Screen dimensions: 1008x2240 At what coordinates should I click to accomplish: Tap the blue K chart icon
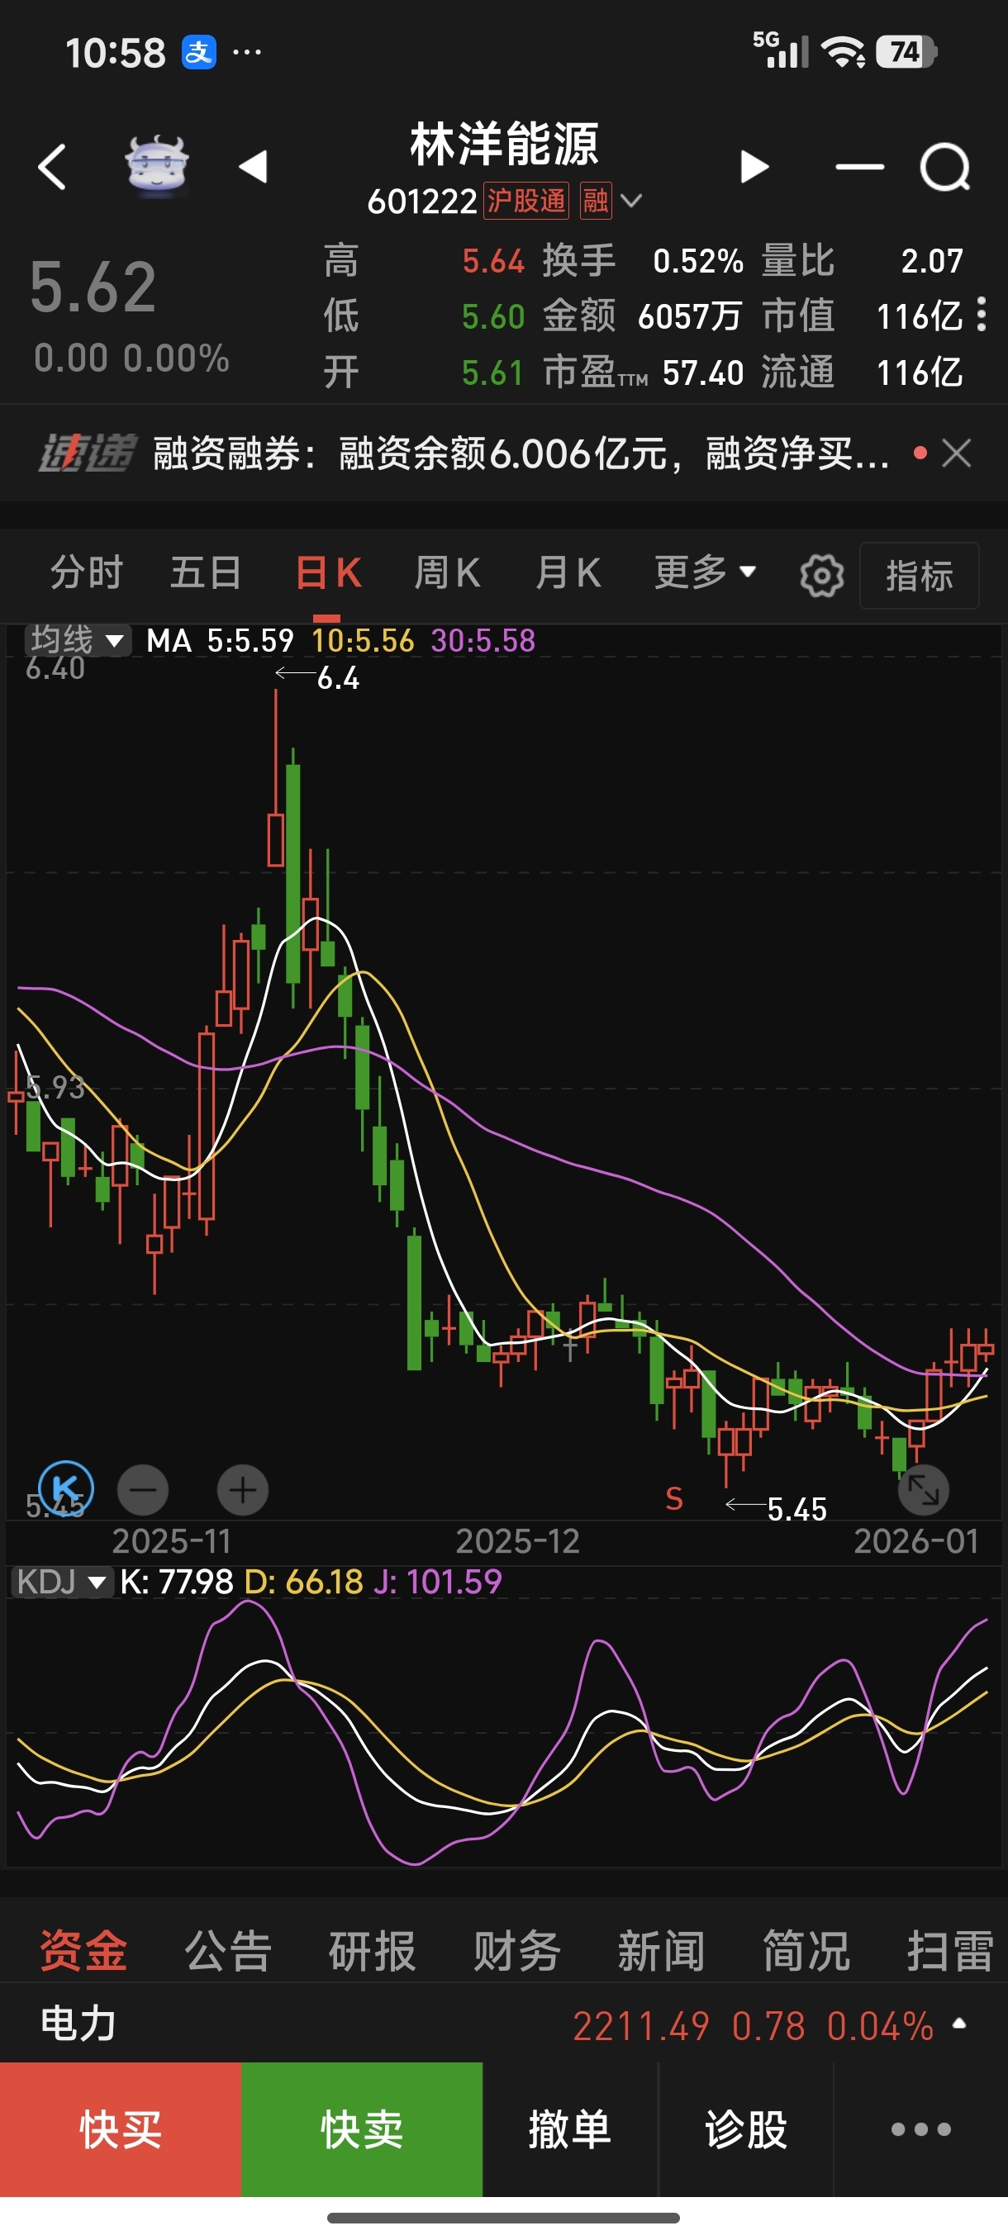click(x=66, y=1488)
